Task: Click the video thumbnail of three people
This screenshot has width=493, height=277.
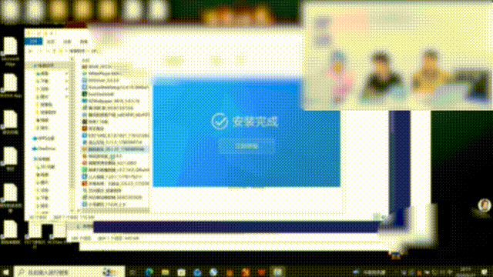Action: (x=398, y=56)
